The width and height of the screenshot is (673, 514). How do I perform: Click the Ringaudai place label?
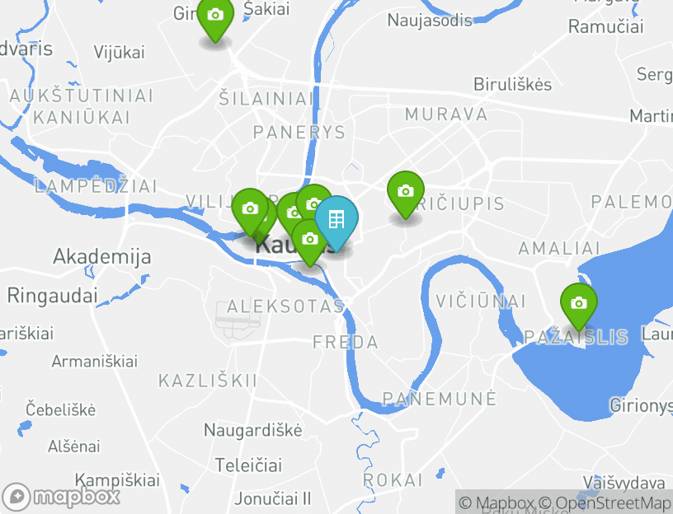[x=52, y=296]
